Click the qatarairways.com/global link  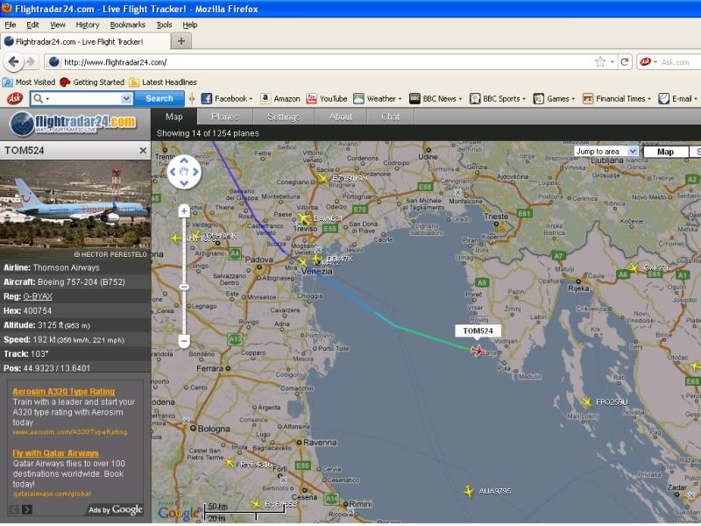click(x=52, y=494)
